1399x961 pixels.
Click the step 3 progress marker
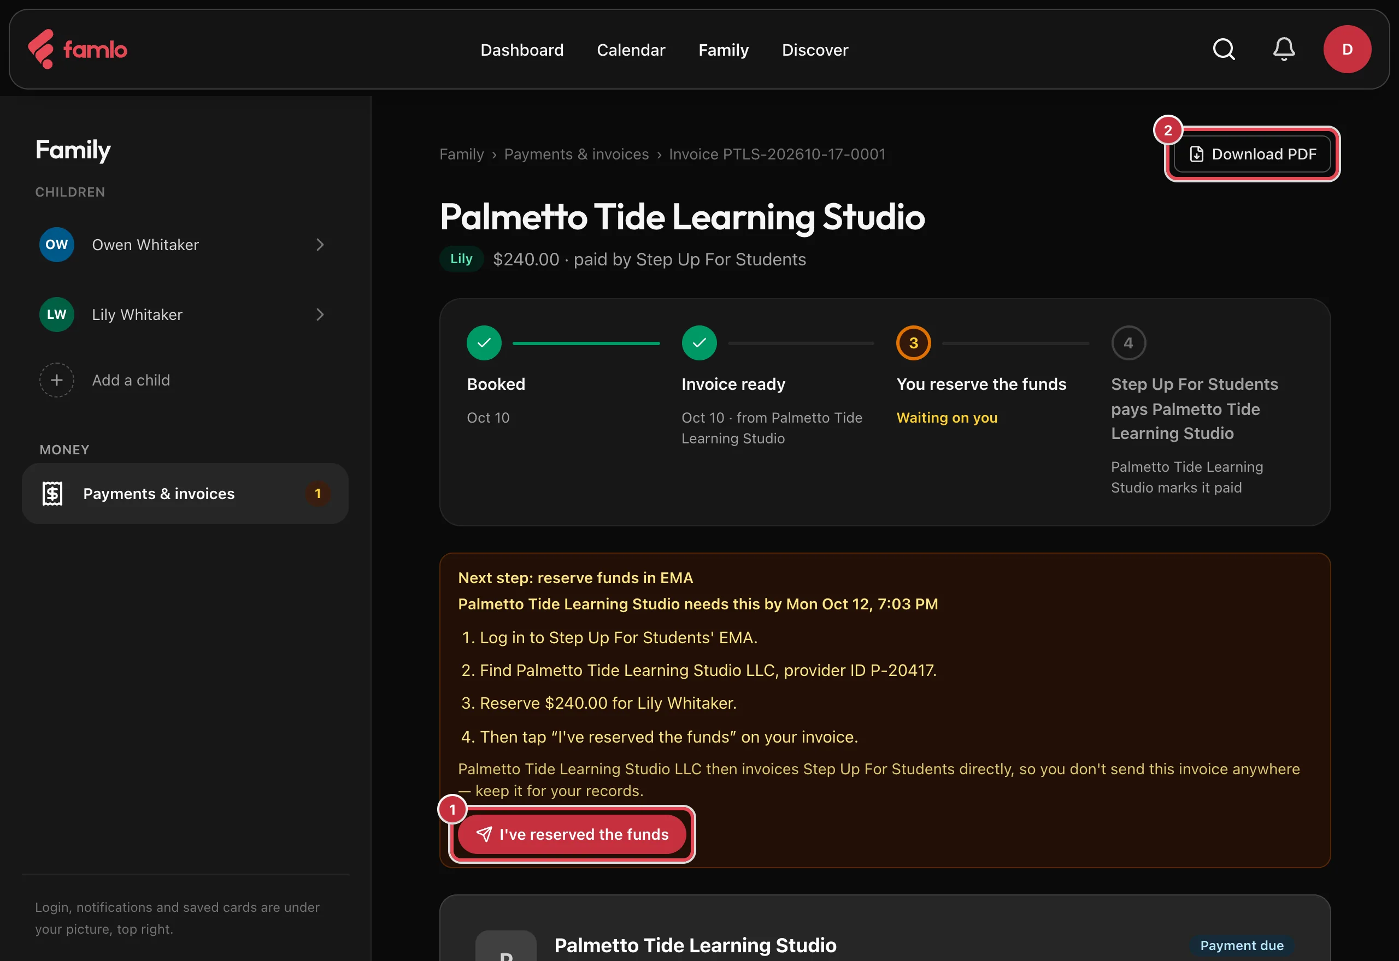(913, 343)
